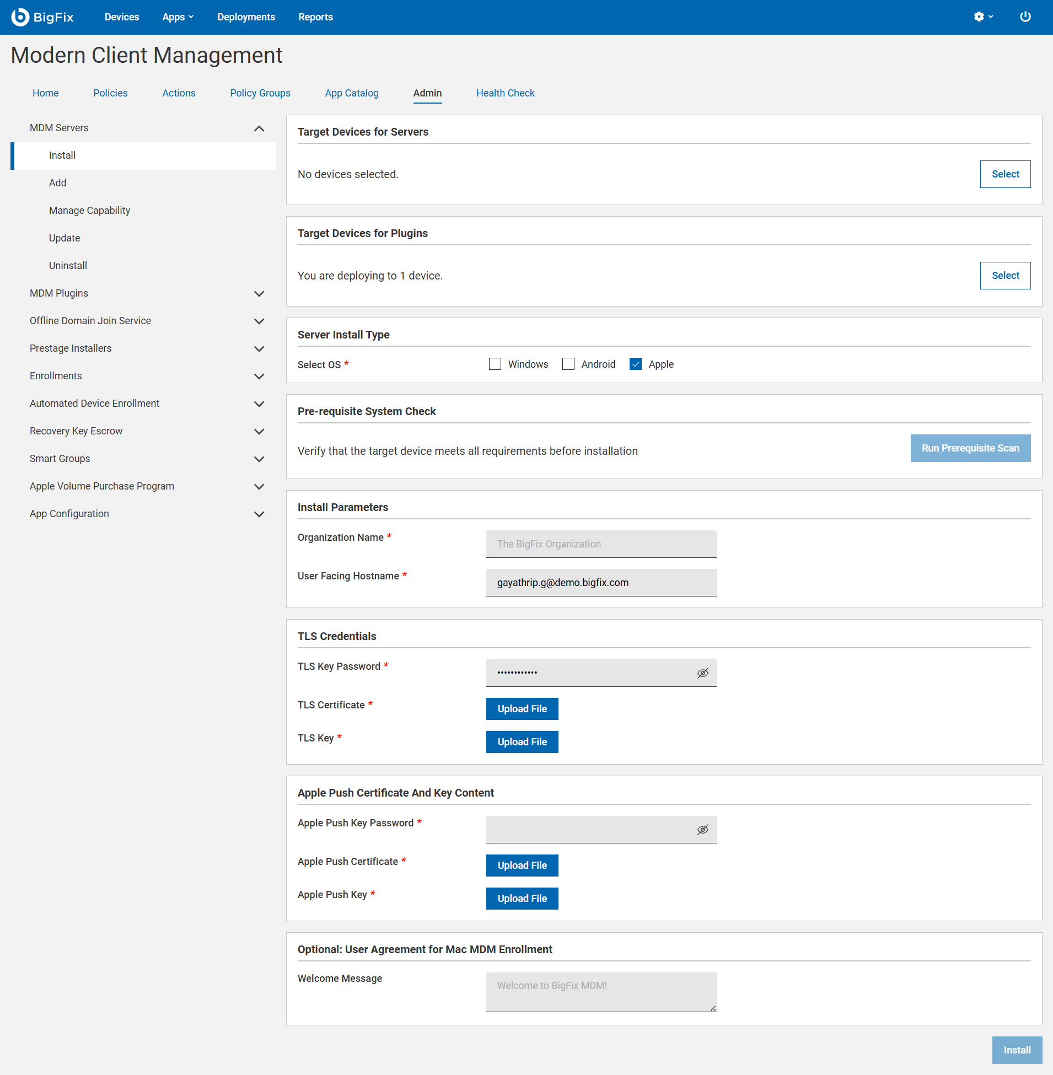Expand the Smart Groups section

tap(258, 459)
